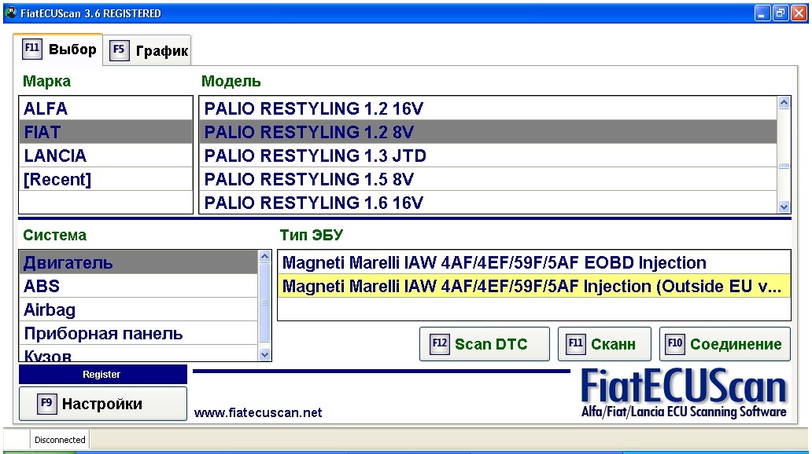Open the [Recent] brand entry
This screenshot has width=812, height=454.
tap(105, 179)
